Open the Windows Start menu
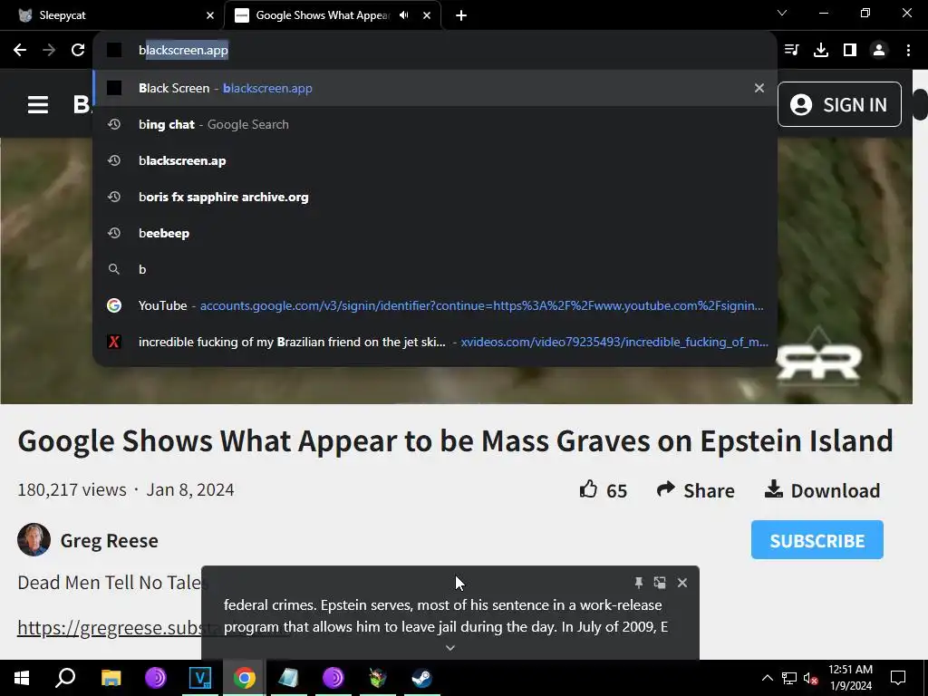 [x=22, y=678]
